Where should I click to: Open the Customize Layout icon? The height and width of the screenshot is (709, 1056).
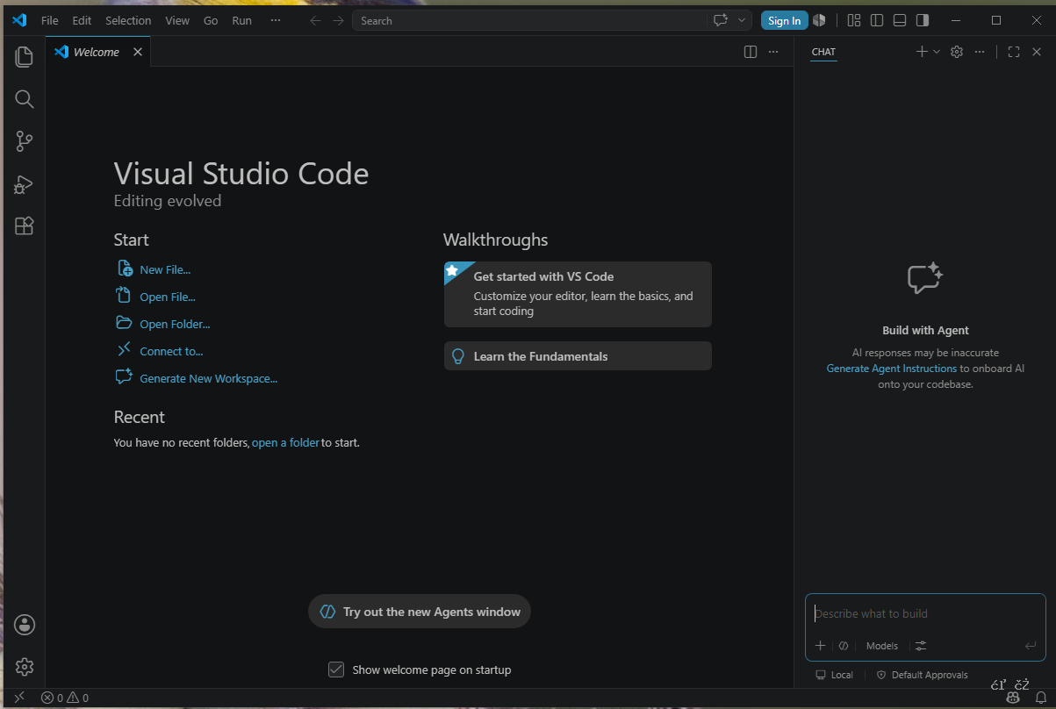tap(854, 20)
